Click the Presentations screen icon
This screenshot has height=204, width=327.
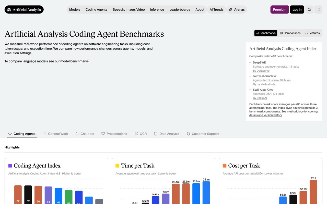pyautogui.click(x=103, y=134)
